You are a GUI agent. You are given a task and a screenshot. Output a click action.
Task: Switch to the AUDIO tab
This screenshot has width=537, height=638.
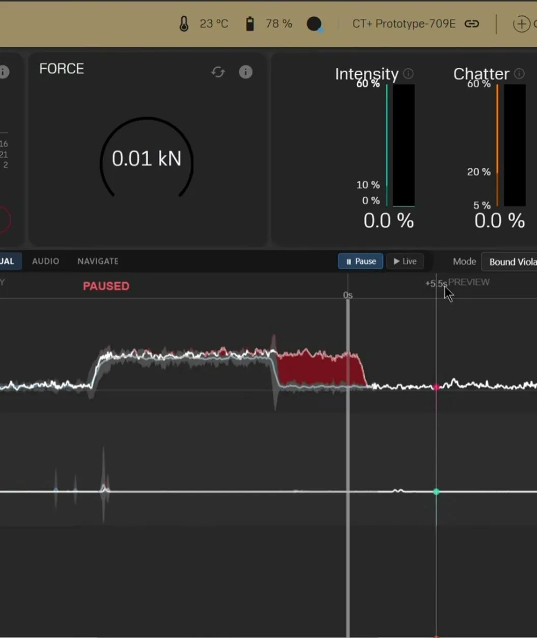(x=45, y=261)
